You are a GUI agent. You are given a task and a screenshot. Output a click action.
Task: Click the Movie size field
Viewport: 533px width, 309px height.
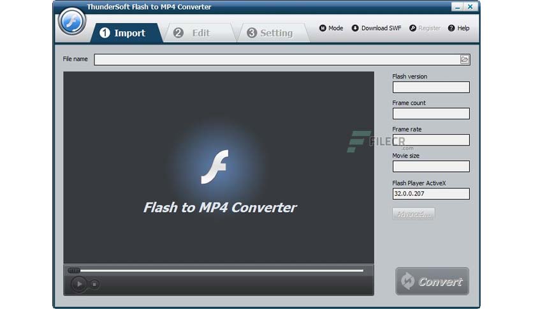pos(431,167)
